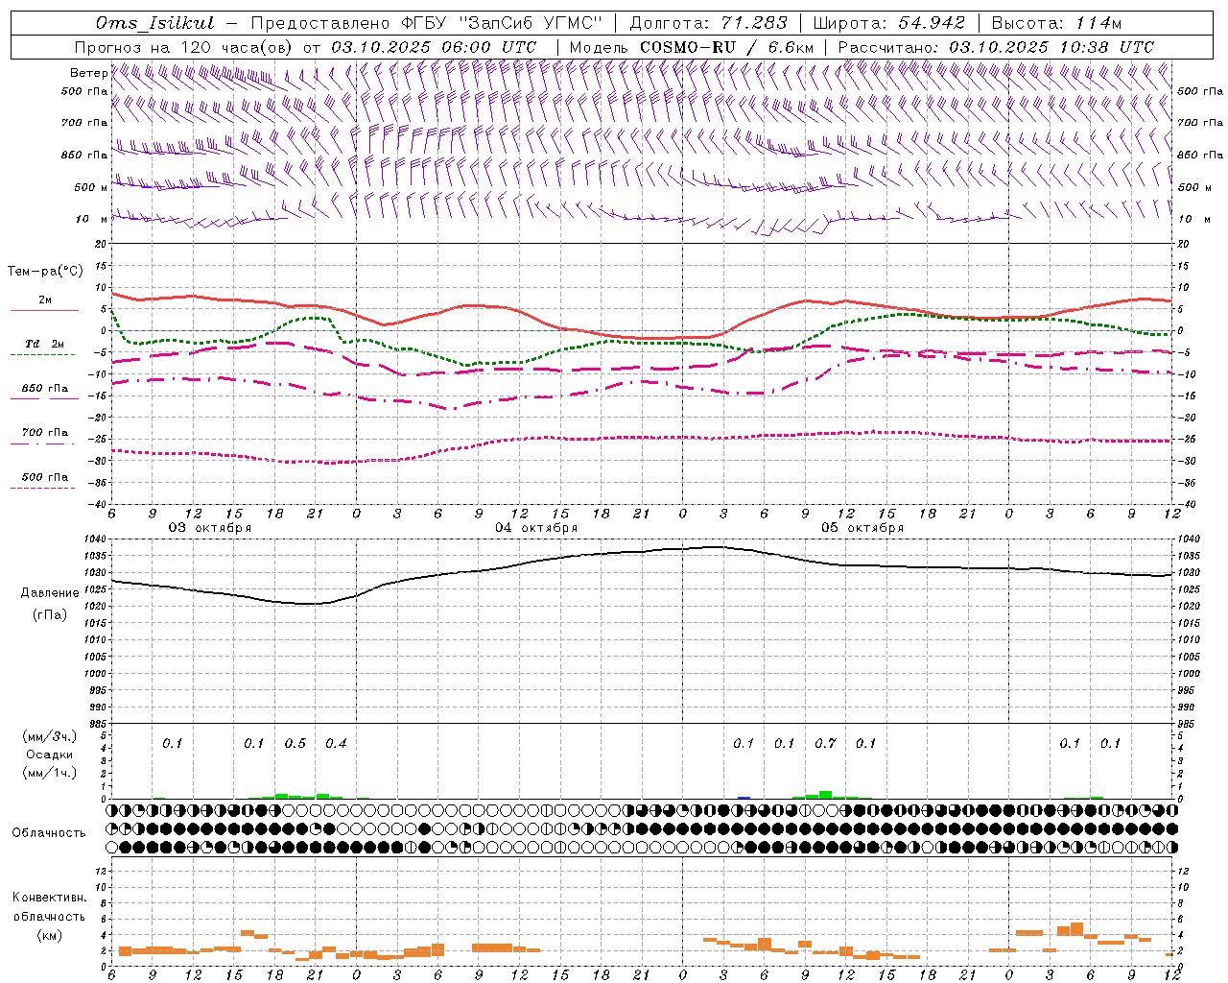Screen dimensions: 1228x983
Task: Select the 'Облачность' cloud cover label
Action: [49, 832]
